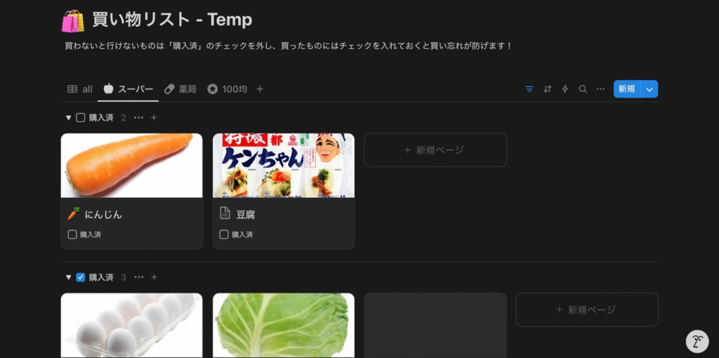Check 購入済 on the にんじん card
The image size is (719, 358).
pos(72,234)
